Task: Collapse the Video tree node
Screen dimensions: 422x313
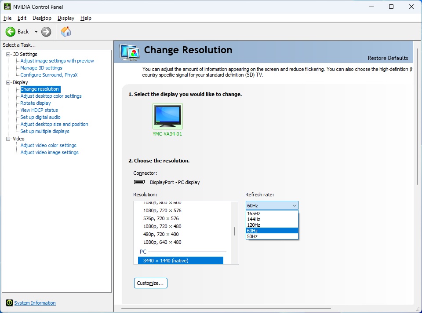Action: pos(8,139)
